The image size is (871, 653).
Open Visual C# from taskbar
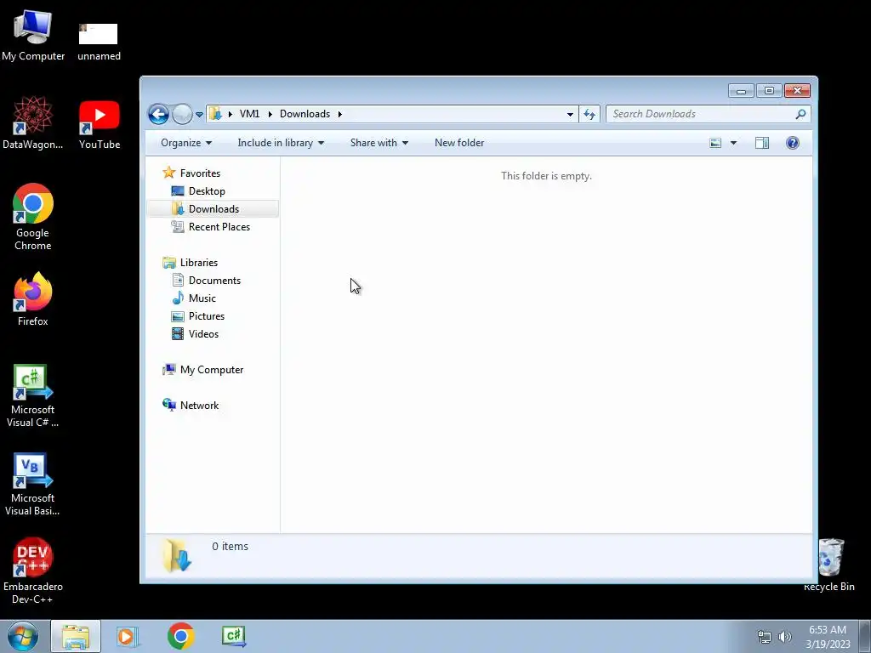pos(234,636)
